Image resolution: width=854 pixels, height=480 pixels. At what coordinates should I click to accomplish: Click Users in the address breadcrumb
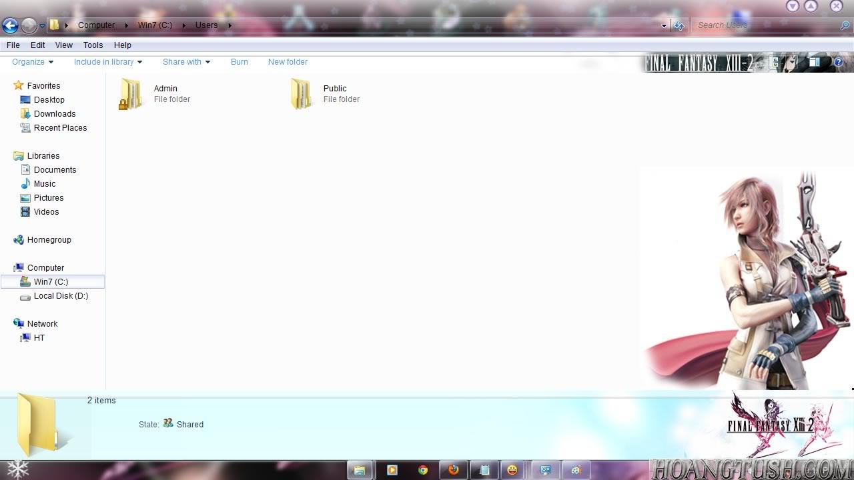206,25
